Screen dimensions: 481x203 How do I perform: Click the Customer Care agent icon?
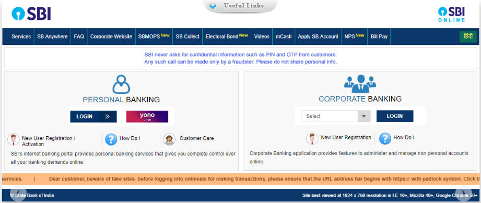coord(169,139)
